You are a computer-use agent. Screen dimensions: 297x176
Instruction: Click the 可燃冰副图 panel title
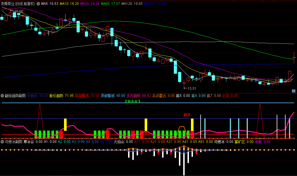13,142
